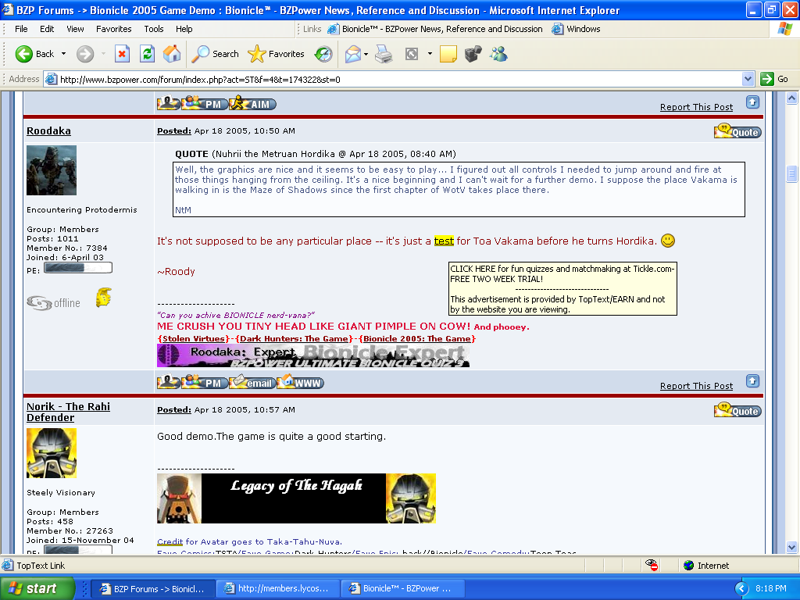Quote Norik's post

click(x=737, y=410)
